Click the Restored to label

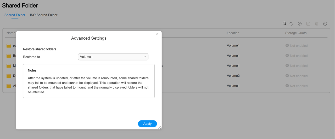(31, 57)
